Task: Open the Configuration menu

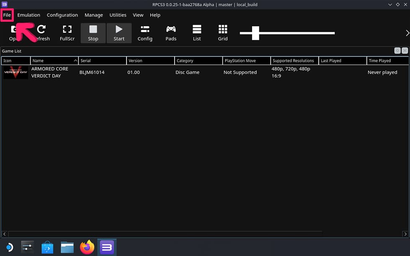Action: 62,15
